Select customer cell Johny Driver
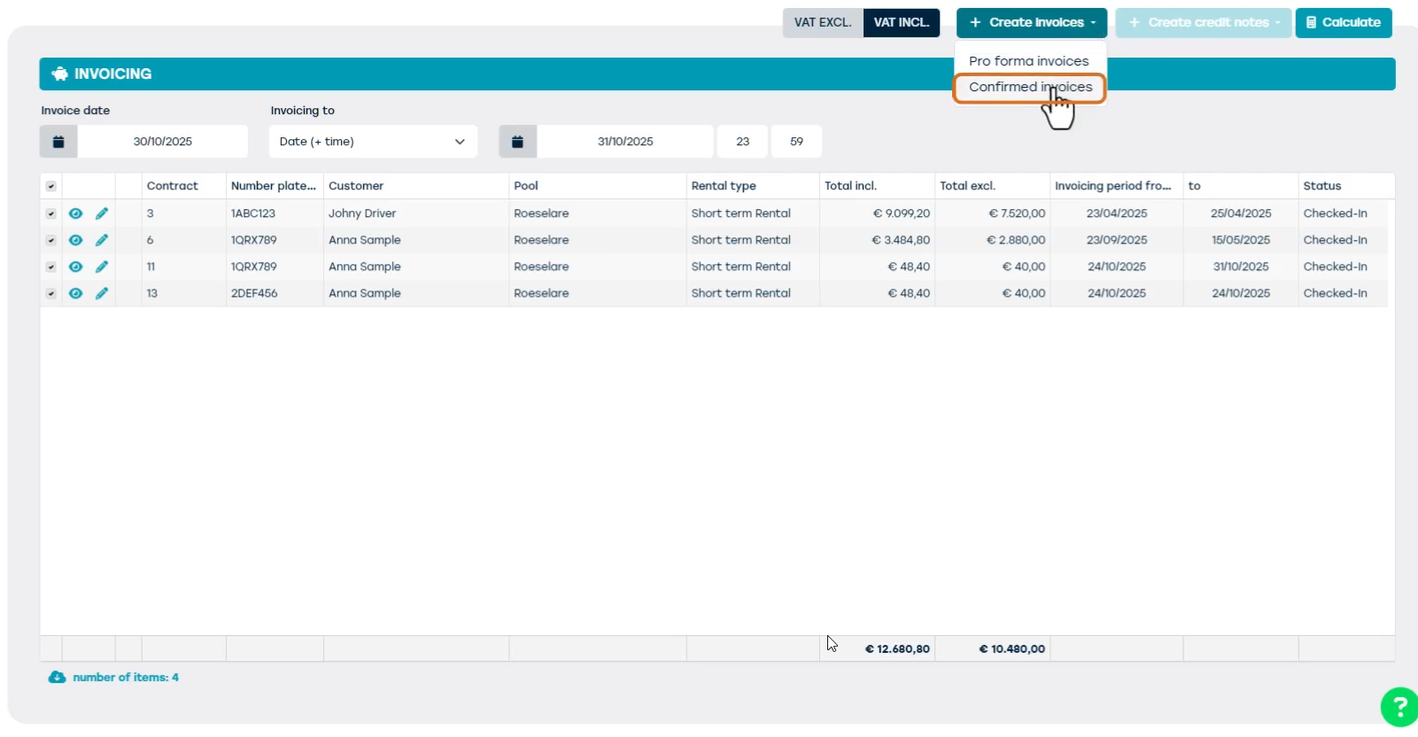The width and height of the screenshot is (1418, 737). pyautogui.click(x=362, y=213)
